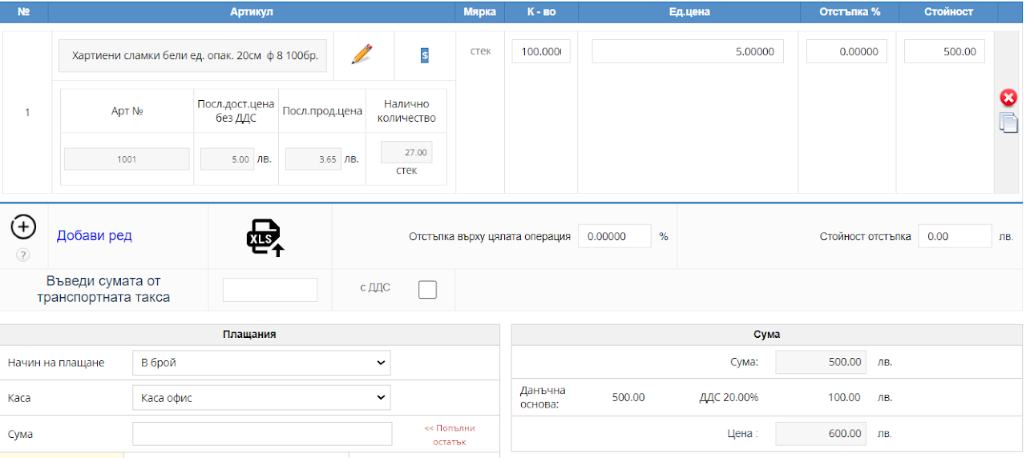This screenshot has height=458, width=1026.
Task: Delete row 1 with the red X icon
Action: click(x=1008, y=98)
